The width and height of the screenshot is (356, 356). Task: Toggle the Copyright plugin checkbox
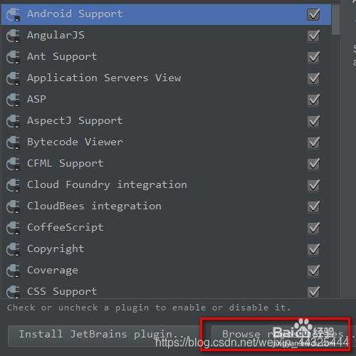coord(313,249)
